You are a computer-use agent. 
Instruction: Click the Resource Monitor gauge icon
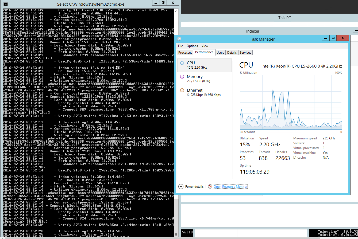(210, 186)
